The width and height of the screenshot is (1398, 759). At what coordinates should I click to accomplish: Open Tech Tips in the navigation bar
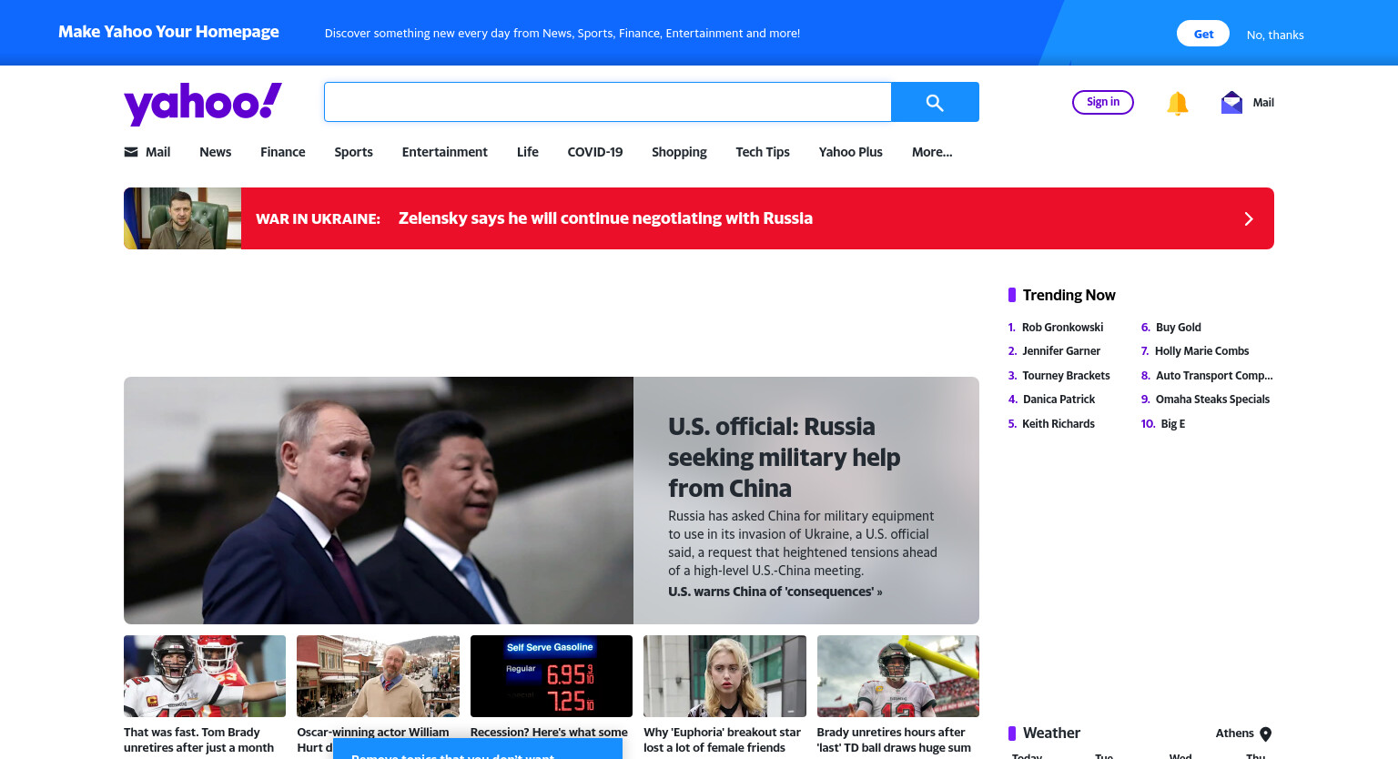763,152
